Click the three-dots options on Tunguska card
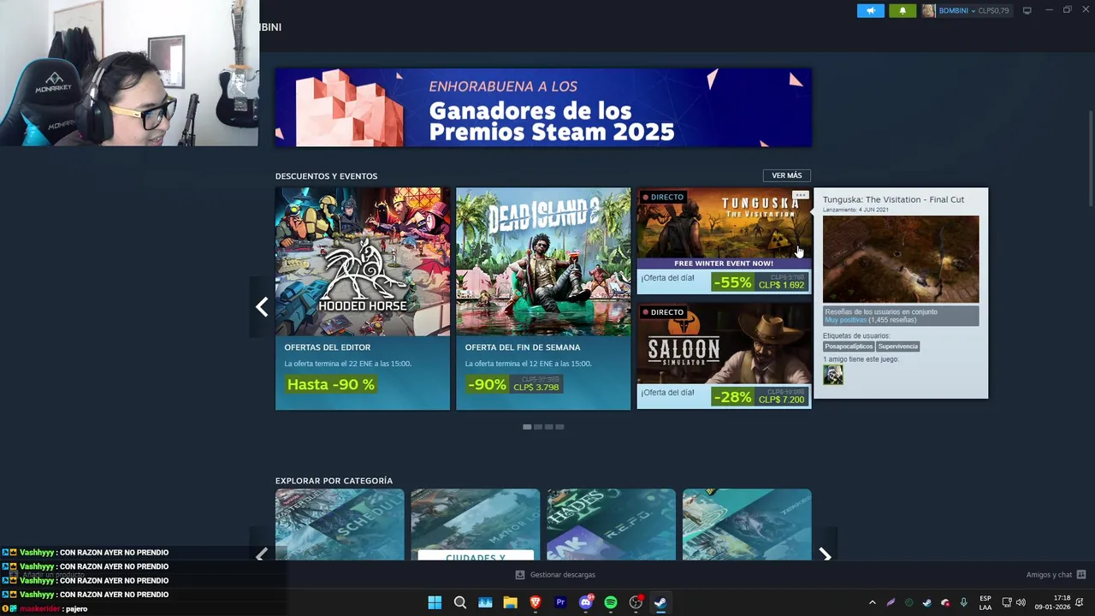This screenshot has width=1095, height=616. 800,196
